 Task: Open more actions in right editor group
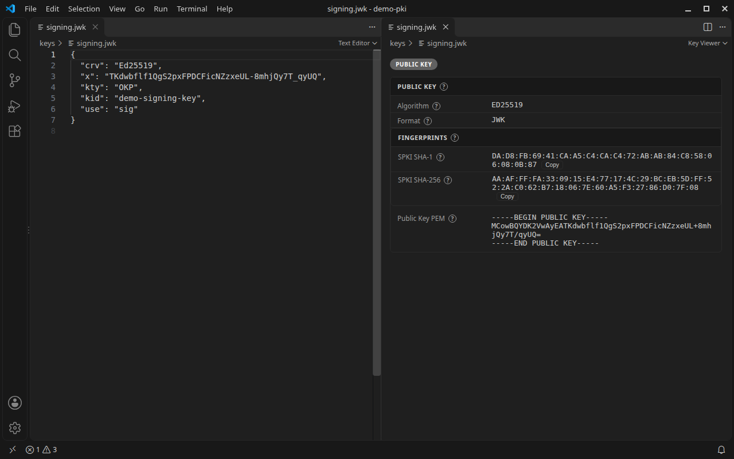pos(723,27)
